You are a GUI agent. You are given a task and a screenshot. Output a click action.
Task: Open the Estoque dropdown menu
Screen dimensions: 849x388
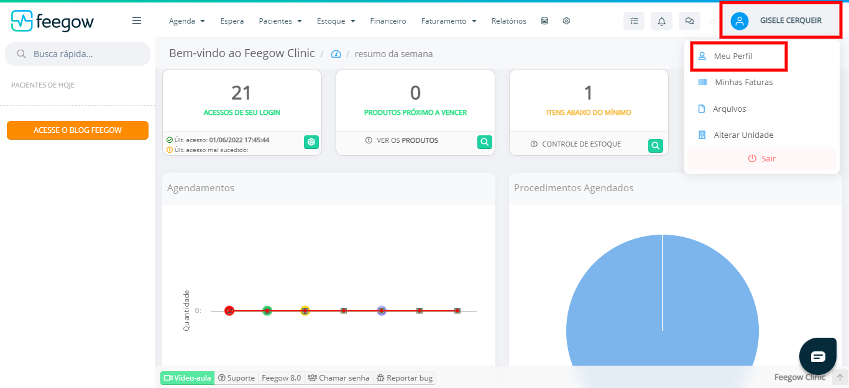pos(336,21)
